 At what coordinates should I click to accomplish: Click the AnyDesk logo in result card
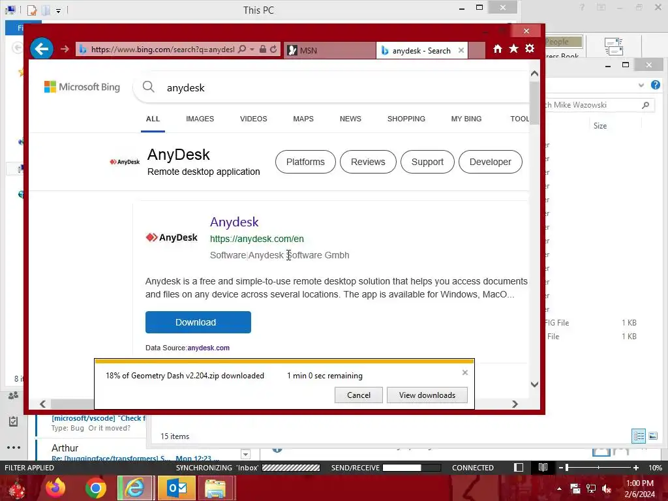click(172, 237)
